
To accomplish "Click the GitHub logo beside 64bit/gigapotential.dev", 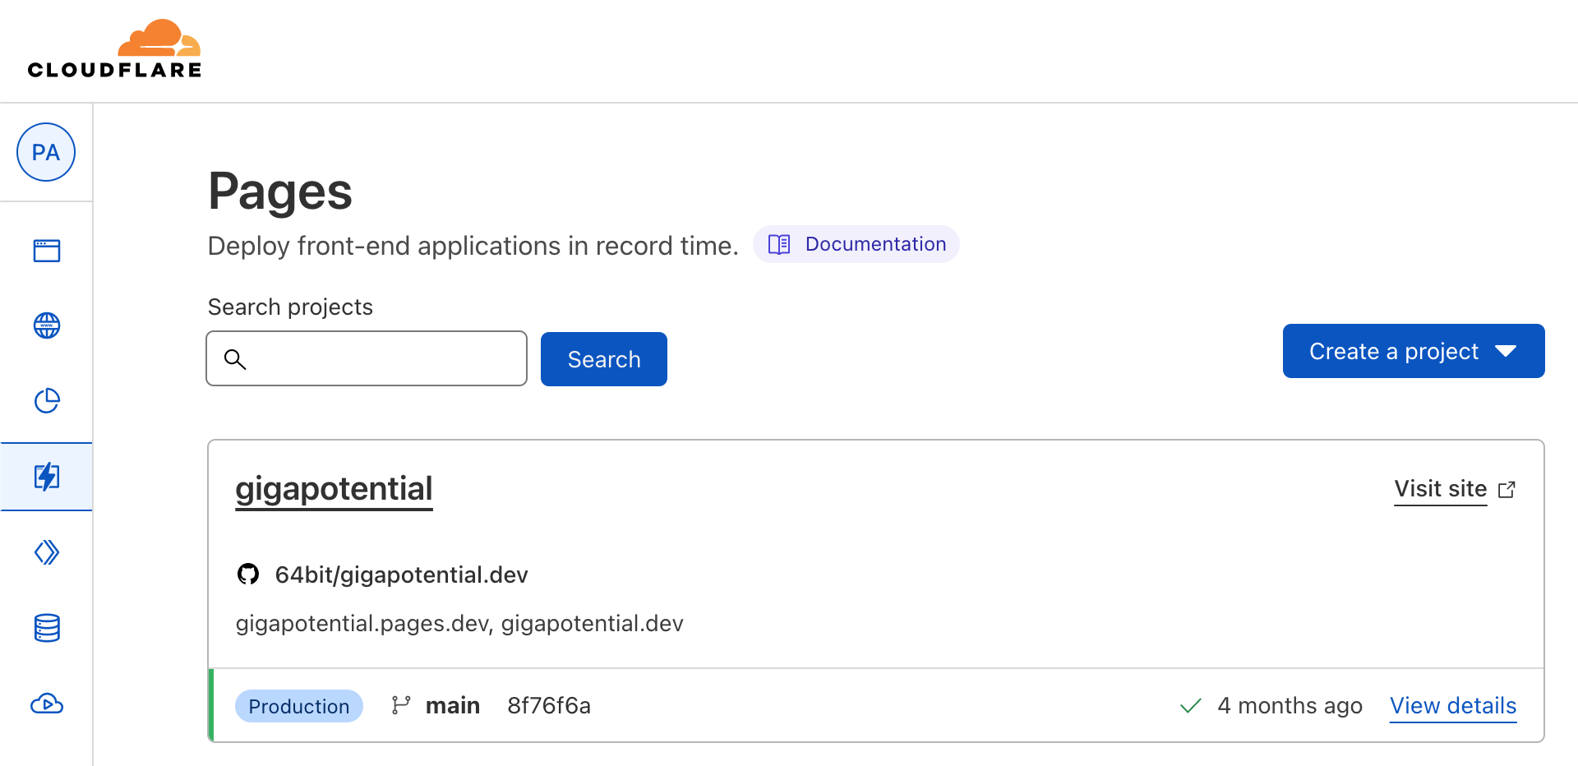I will 248,574.
